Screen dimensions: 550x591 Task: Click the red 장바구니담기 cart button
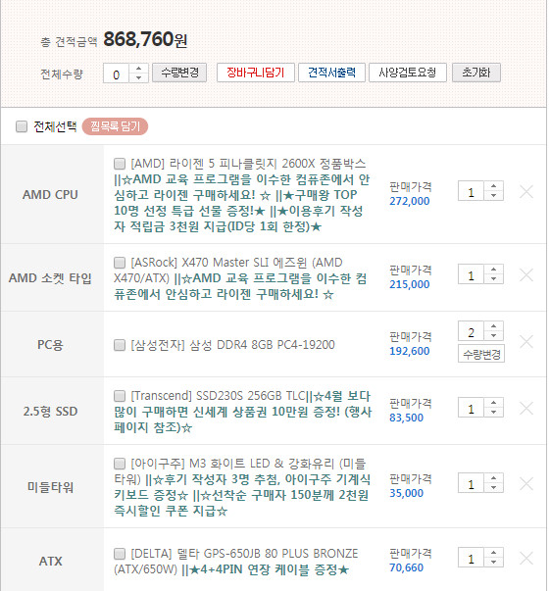coord(255,73)
